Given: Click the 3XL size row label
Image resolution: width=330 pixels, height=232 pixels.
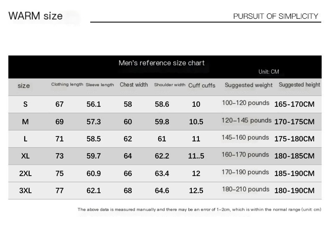Looking at the screenshot, I should click(x=25, y=191).
